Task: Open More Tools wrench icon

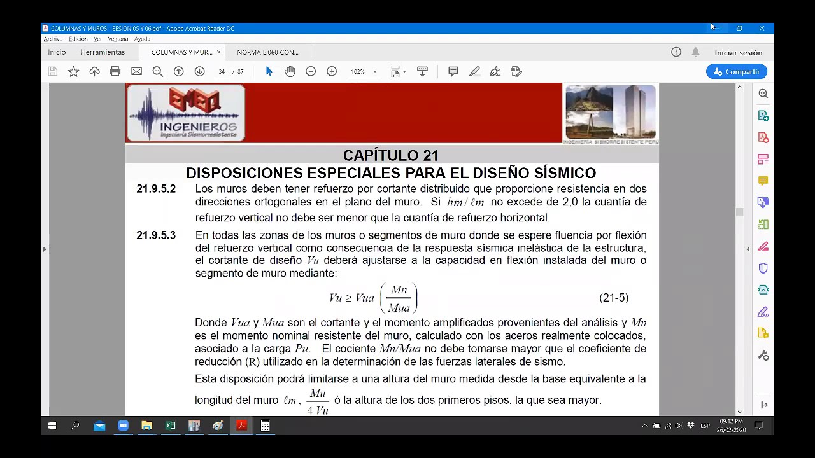Action: pos(763,356)
